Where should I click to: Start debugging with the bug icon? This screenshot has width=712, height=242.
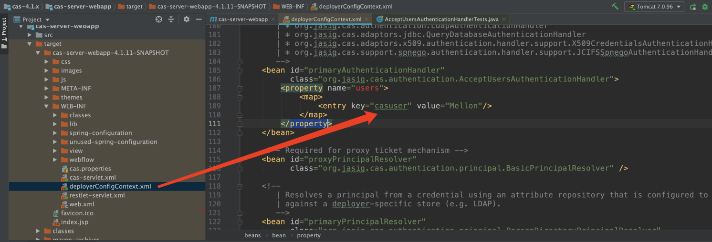pos(705,7)
